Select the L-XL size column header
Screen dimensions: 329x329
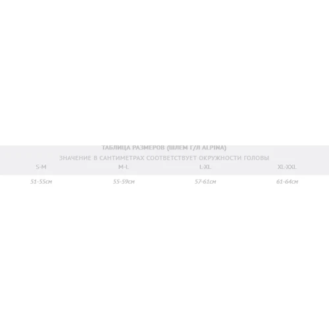pyautogui.click(x=205, y=167)
